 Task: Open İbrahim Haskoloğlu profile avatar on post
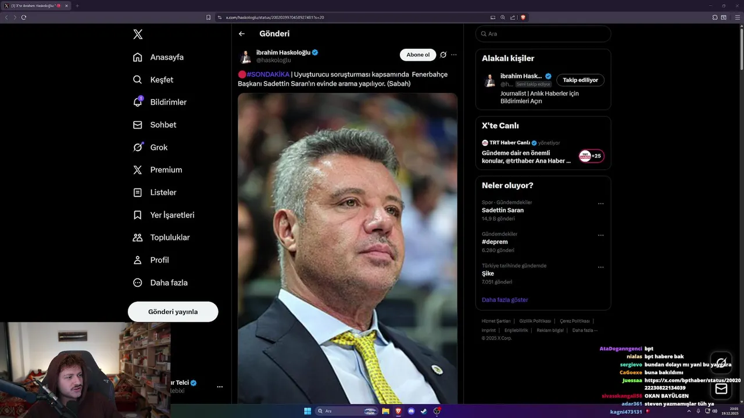pos(245,56)
